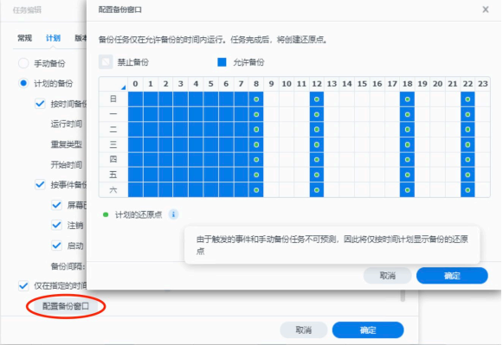Click the restore point dot on Wednesday hour 12
This screenshot has width=503, height=345.
click(317, 144)
